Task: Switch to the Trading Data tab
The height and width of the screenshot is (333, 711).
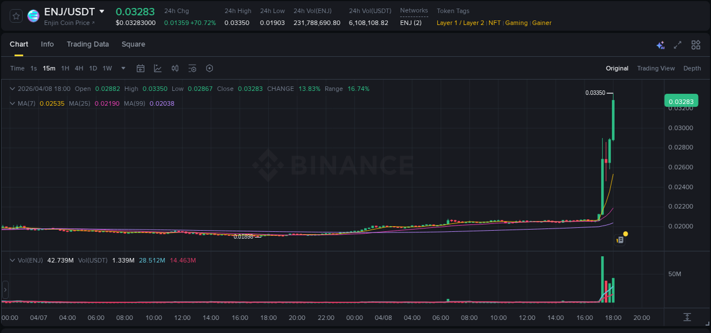Action: point(88,44)
